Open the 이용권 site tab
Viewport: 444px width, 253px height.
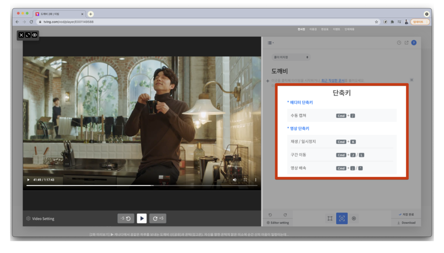313,29
